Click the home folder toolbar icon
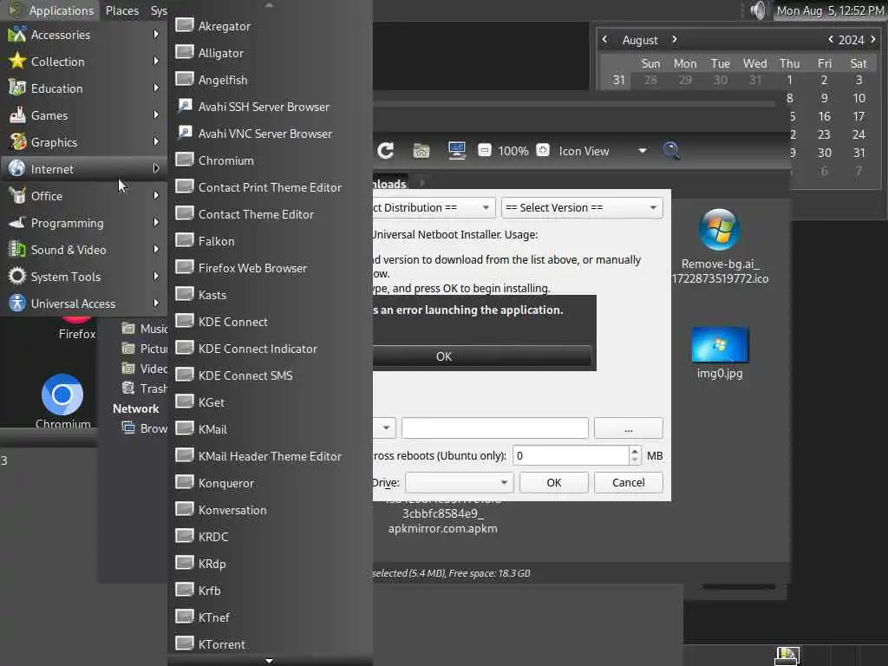The image size is (888, 666). click(421, 150)
